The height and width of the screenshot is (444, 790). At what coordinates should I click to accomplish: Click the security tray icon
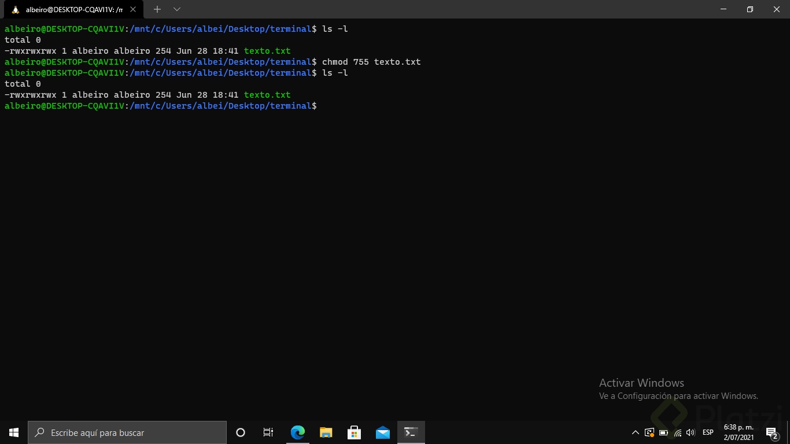click(x=649, y=432)
